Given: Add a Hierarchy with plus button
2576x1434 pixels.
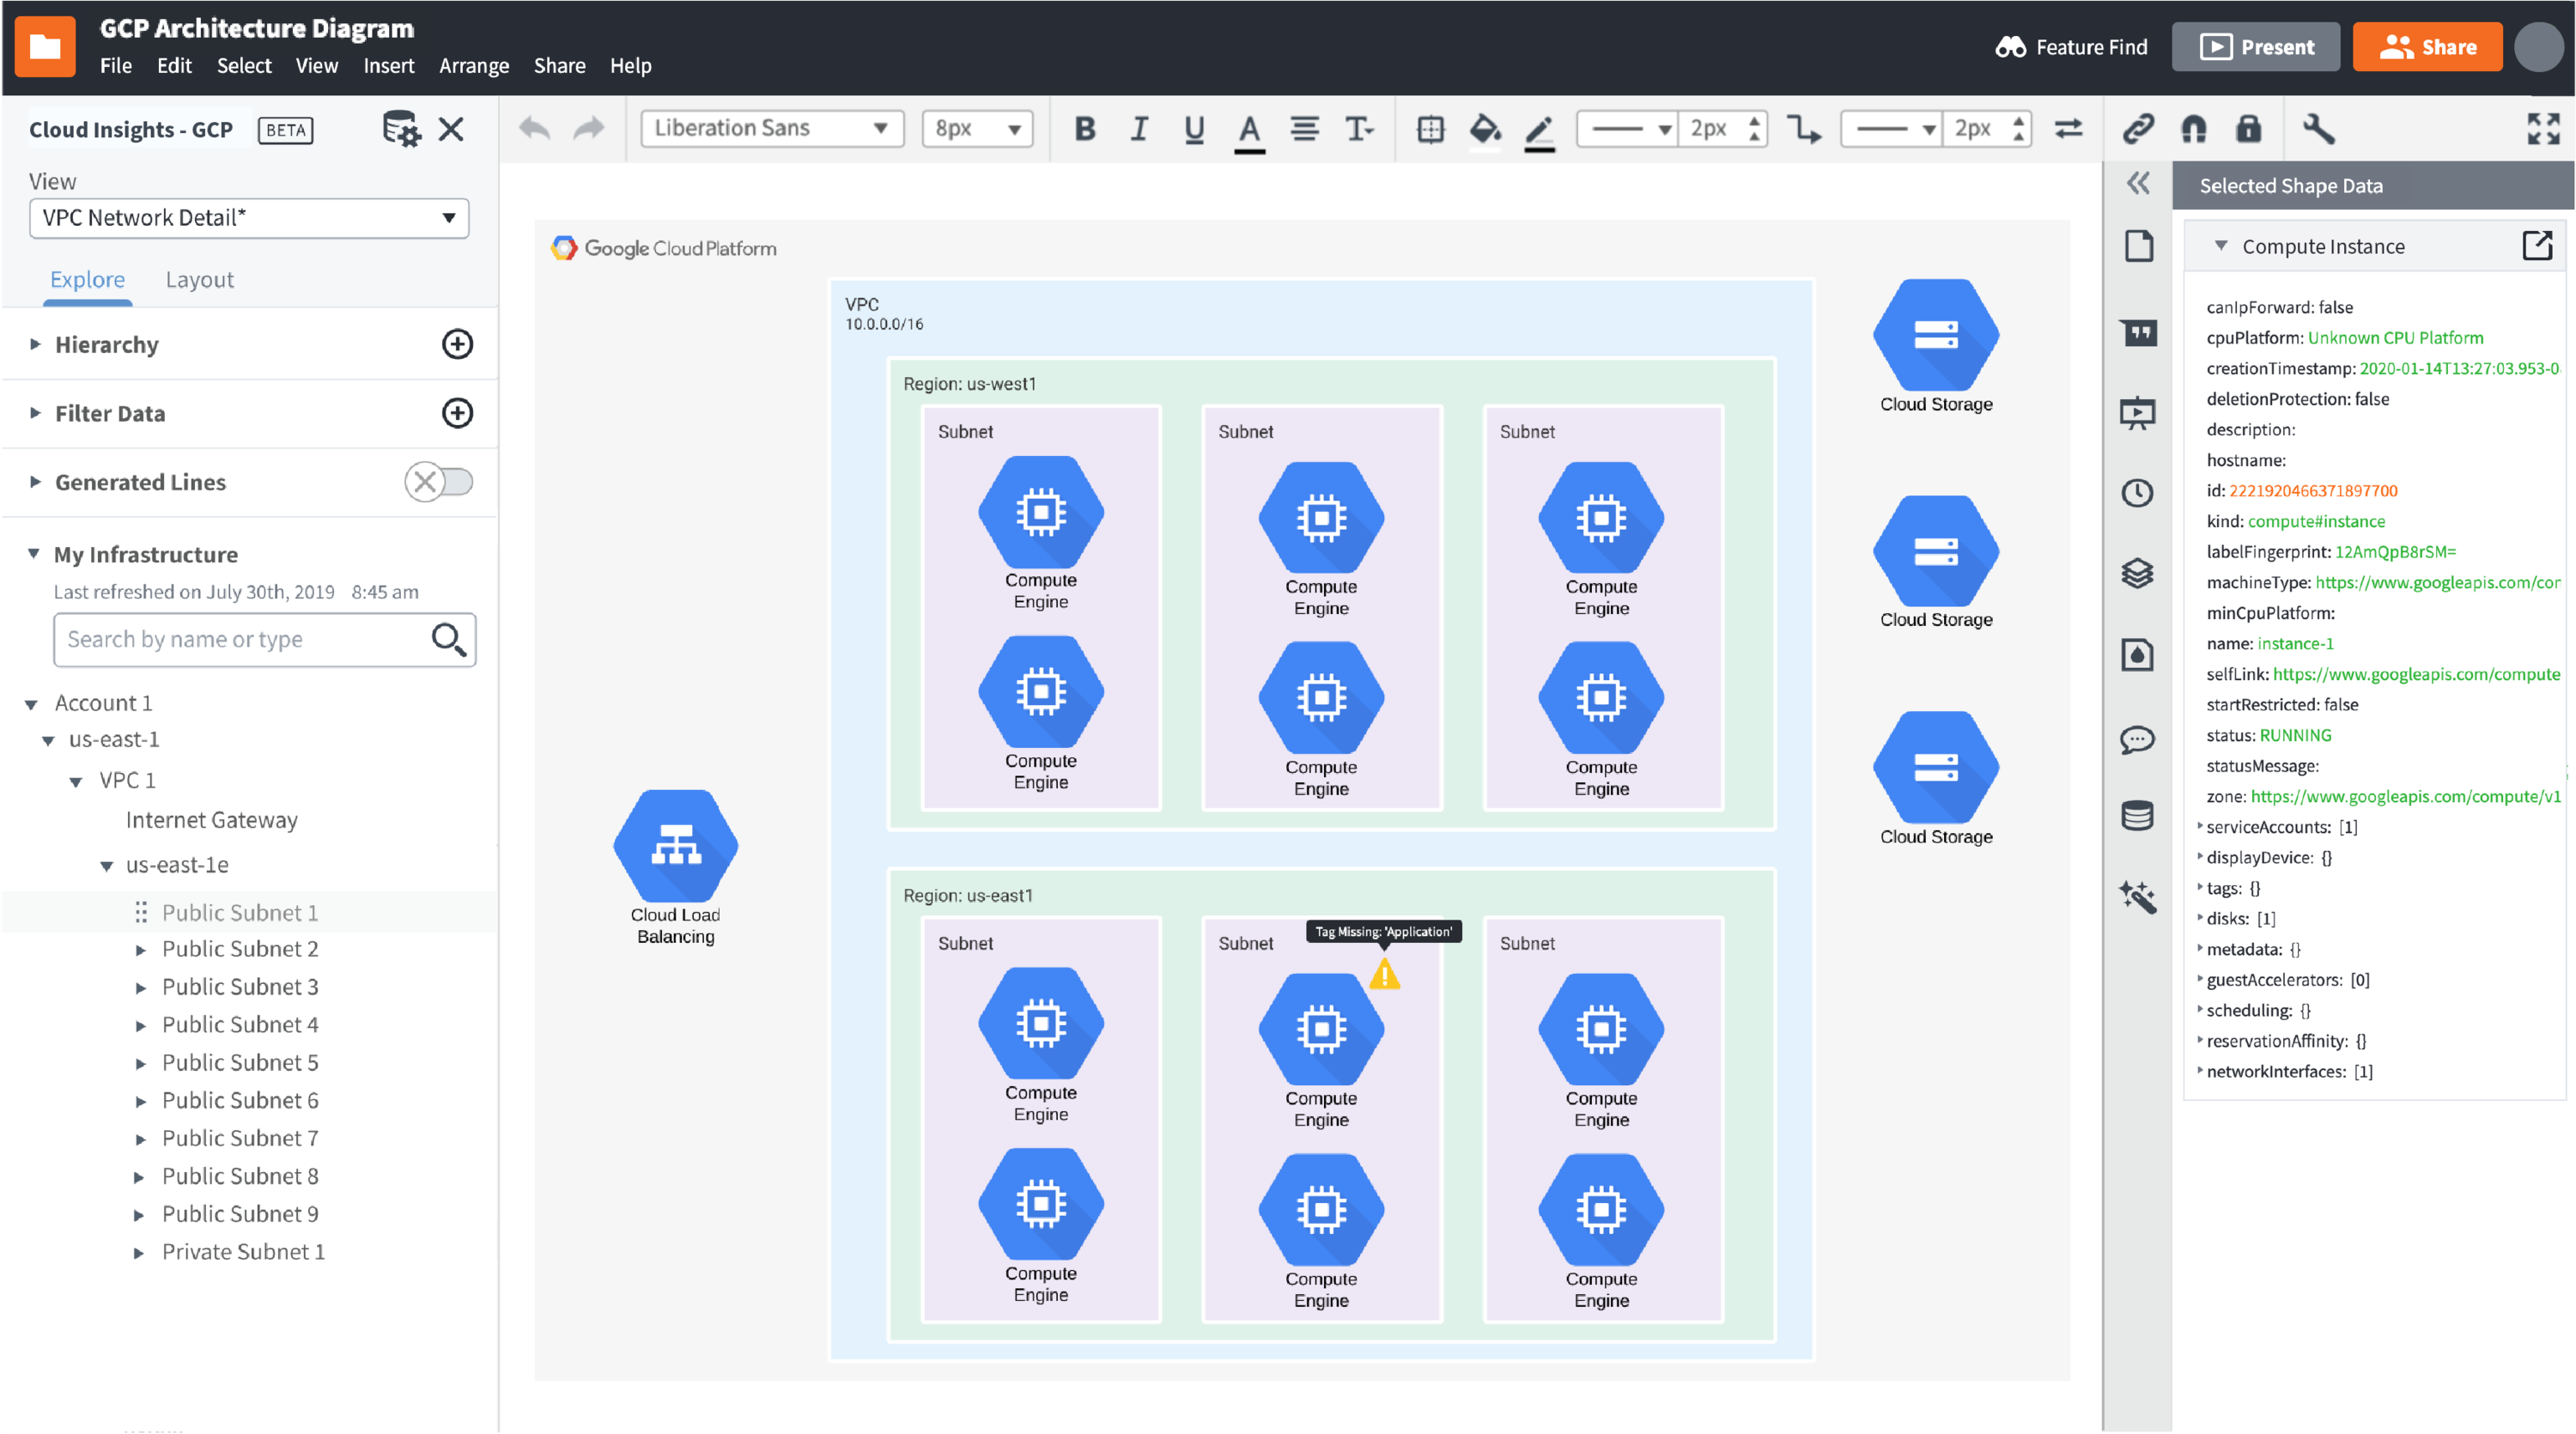Looking at the screenshot, I should (457, 345).
